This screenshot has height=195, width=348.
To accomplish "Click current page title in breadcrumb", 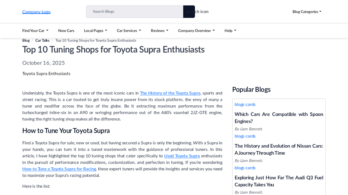I will click(96, 40).
